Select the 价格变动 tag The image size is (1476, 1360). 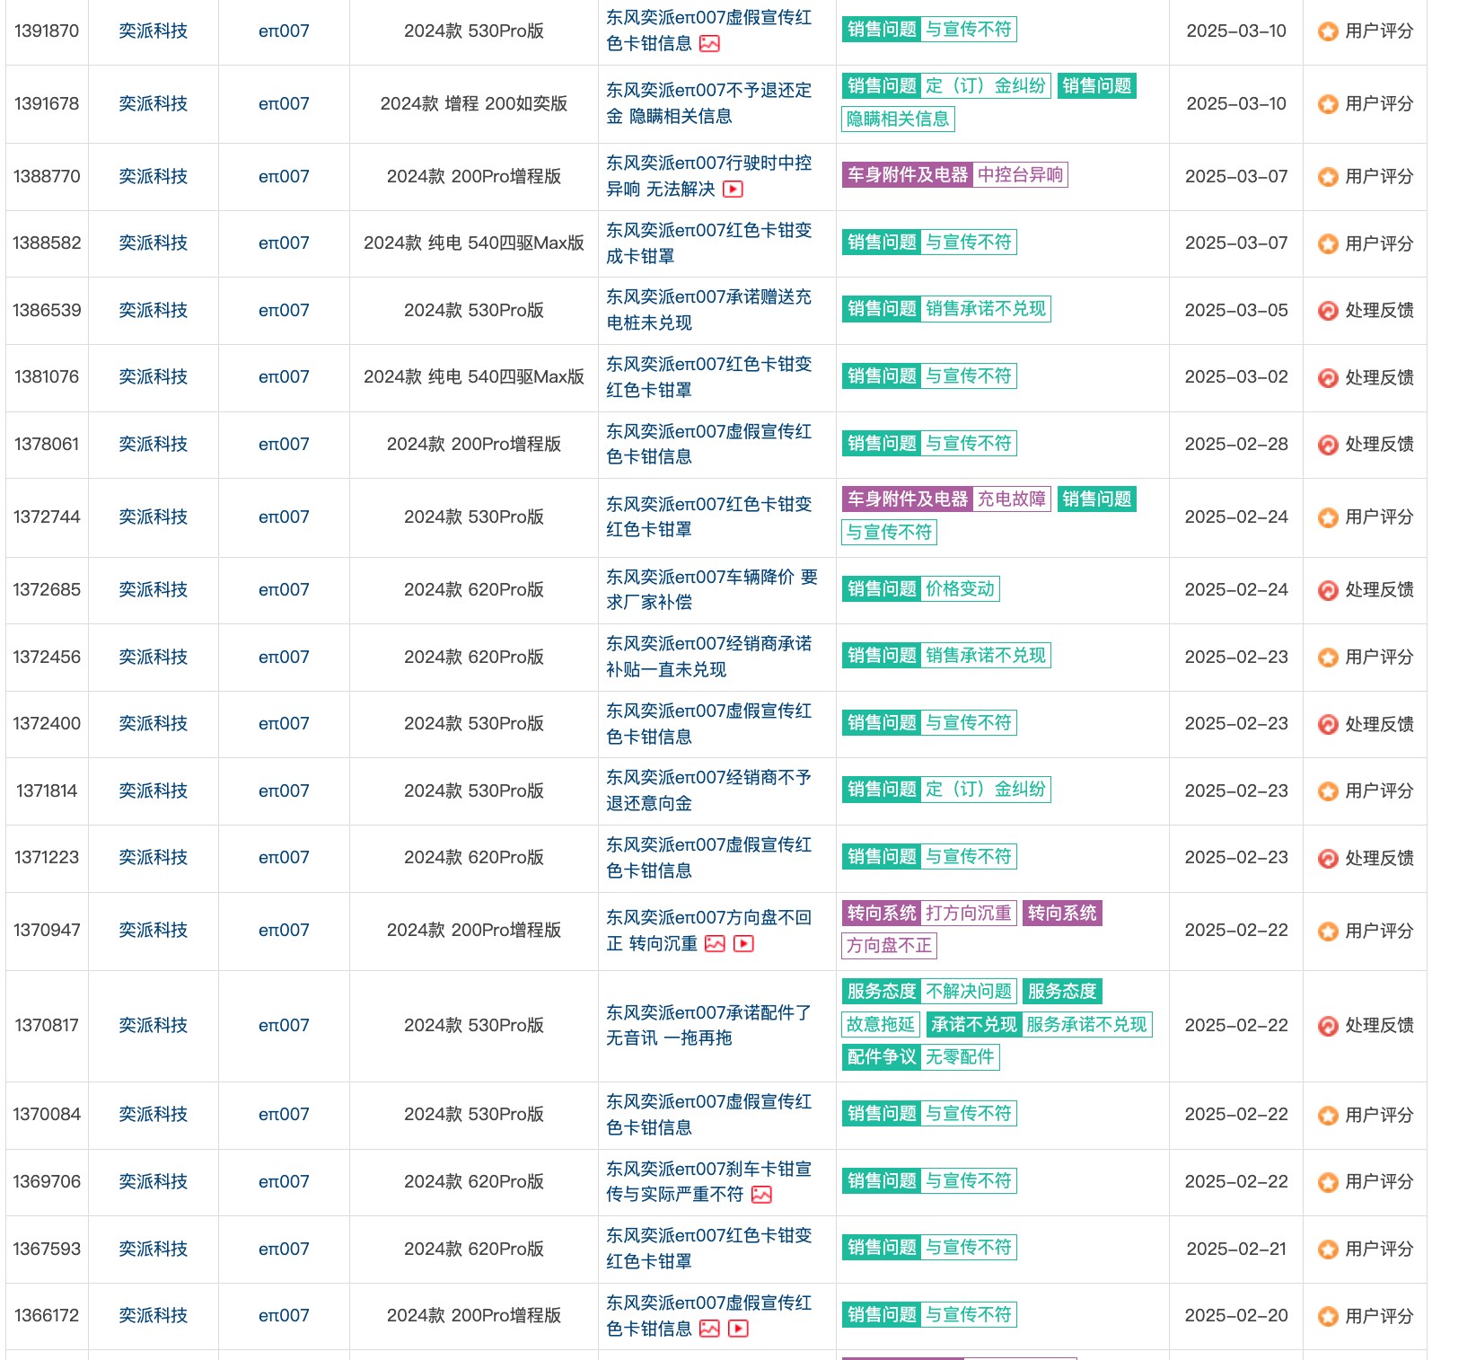(960, 589)
